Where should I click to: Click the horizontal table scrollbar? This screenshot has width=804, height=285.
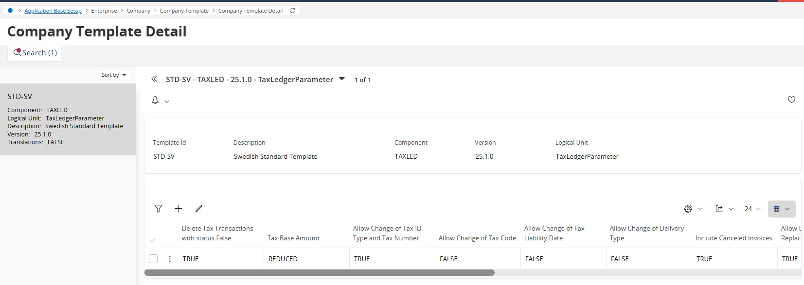coord(319,273)
